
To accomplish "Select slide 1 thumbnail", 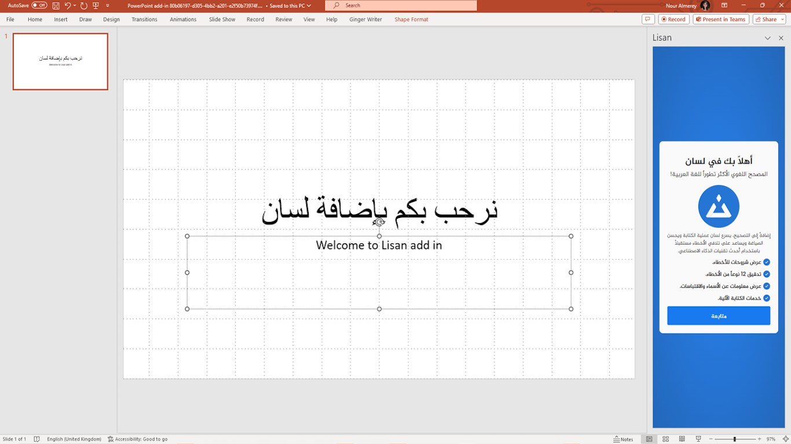I will pyautogui.click(x=60, y=61).
